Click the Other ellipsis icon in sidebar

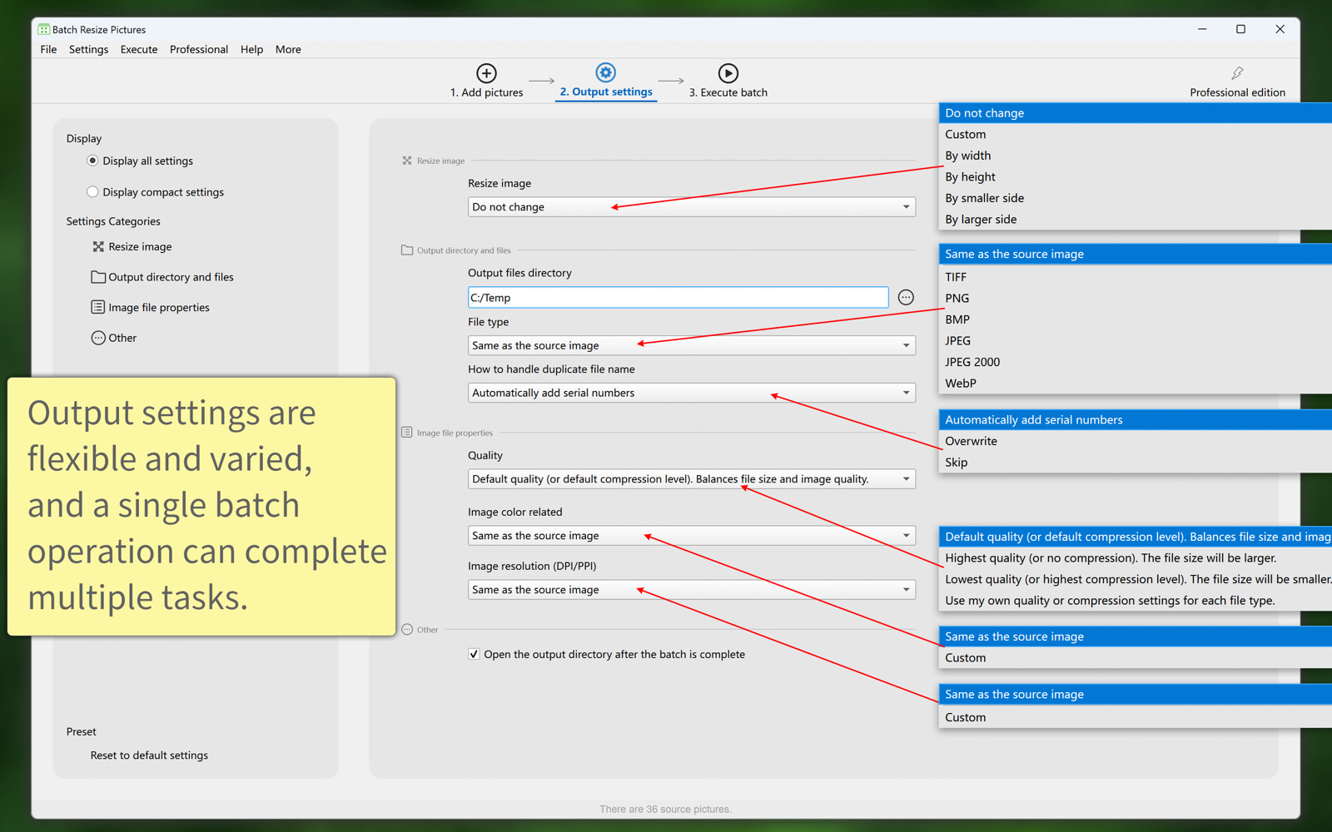point(98,338)
